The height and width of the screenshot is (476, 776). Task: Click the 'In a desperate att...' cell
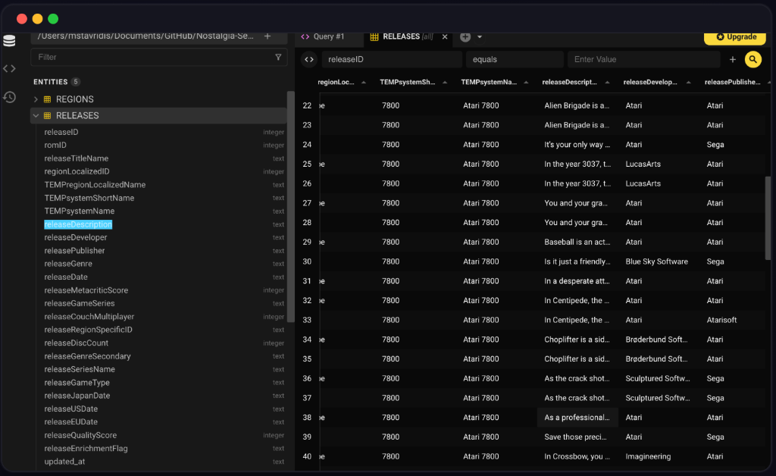pos(577,280)
